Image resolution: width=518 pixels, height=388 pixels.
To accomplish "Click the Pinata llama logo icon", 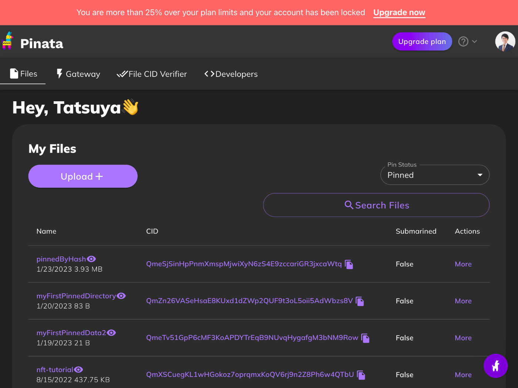I will [x=7, y=41].
